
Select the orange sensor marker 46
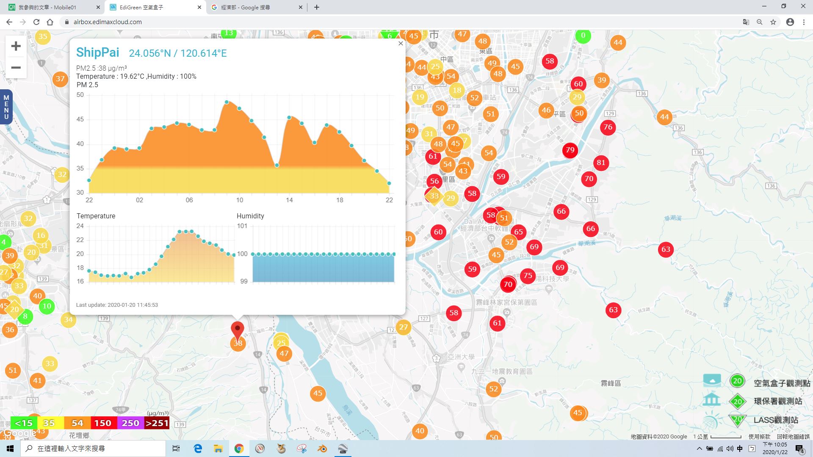click(x=546, y=110)
